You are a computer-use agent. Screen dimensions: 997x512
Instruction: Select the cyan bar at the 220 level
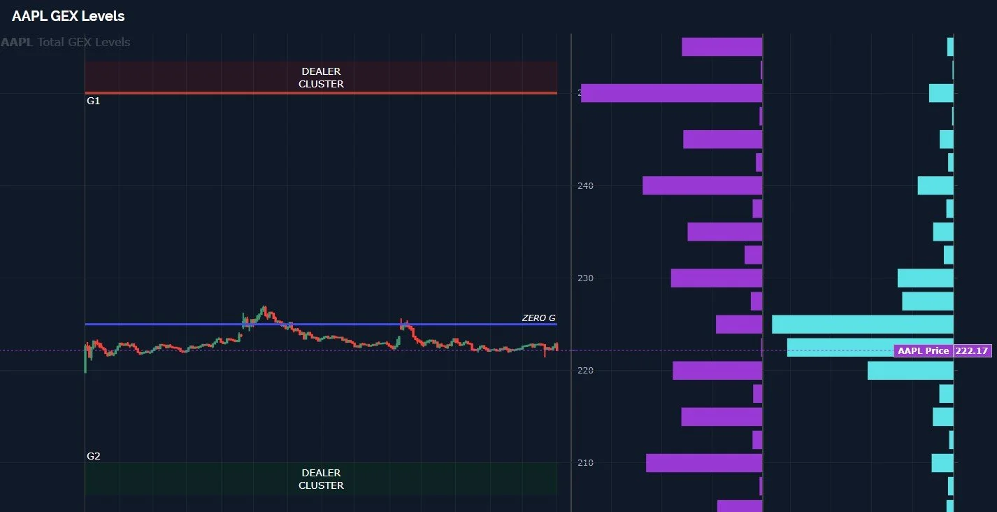click(910, 371)
